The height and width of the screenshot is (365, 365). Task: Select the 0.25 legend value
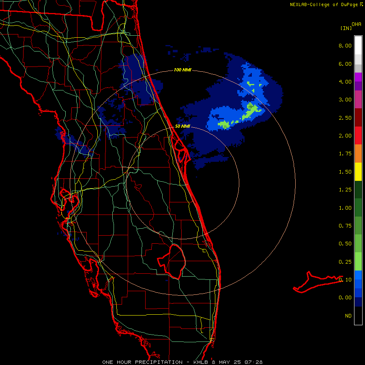click(x=345, y=262)
